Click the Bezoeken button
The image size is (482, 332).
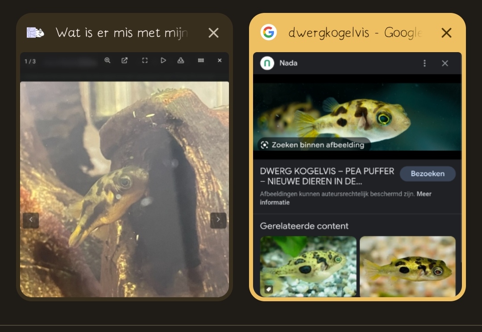coord(428,174)
